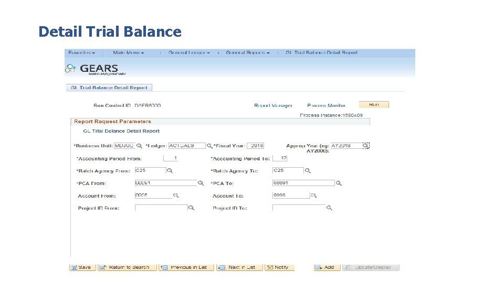Open the Report Manager link
This screenshot has width=504, height=283.
coord(273,105)
